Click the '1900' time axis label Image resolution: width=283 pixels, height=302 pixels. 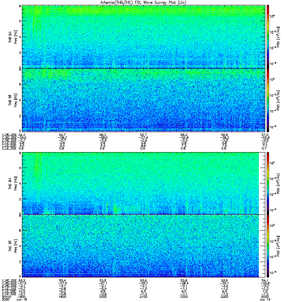62,297
